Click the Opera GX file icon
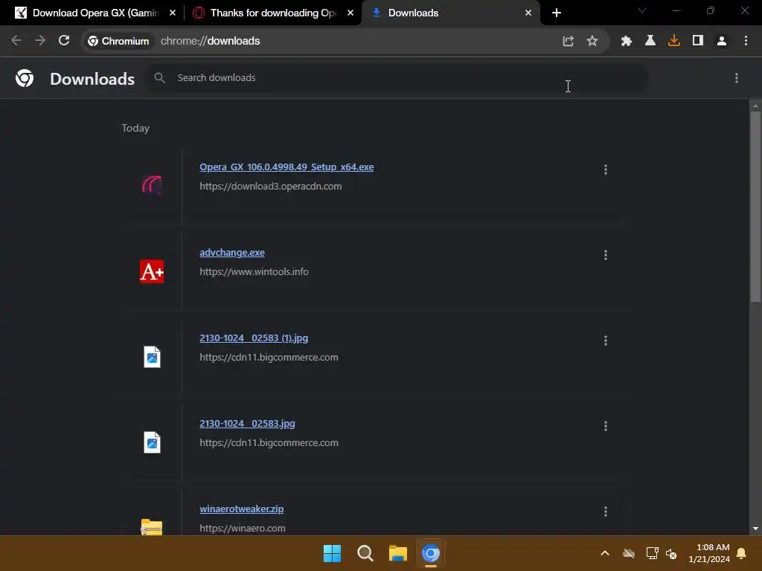The height and width of the screenshot is (571, 762). pyautogui.click(x=152, y=185)
